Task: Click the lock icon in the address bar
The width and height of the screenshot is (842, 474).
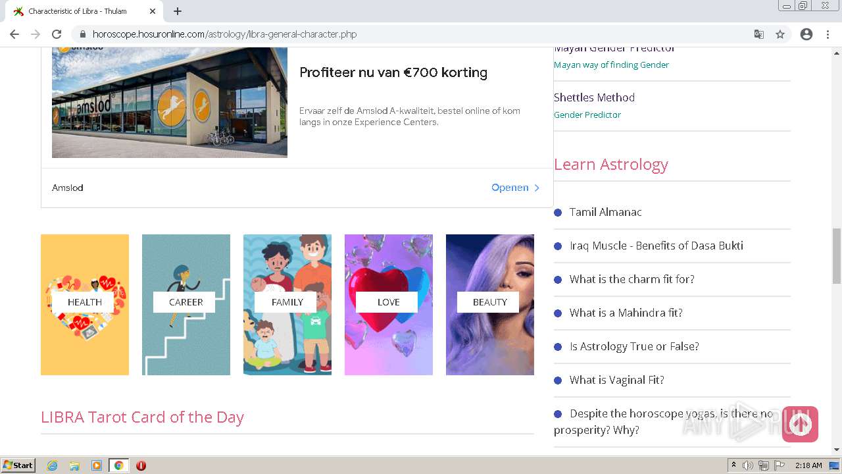Action: 82,34
